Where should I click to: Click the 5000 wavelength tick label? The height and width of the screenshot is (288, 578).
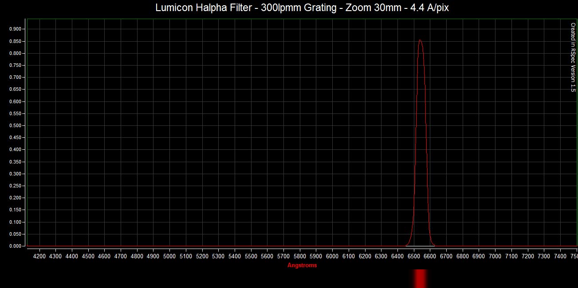tap(169, 256)
